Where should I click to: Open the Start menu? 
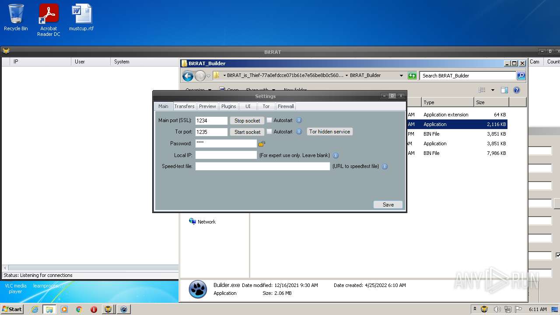(x=12, y=309)
